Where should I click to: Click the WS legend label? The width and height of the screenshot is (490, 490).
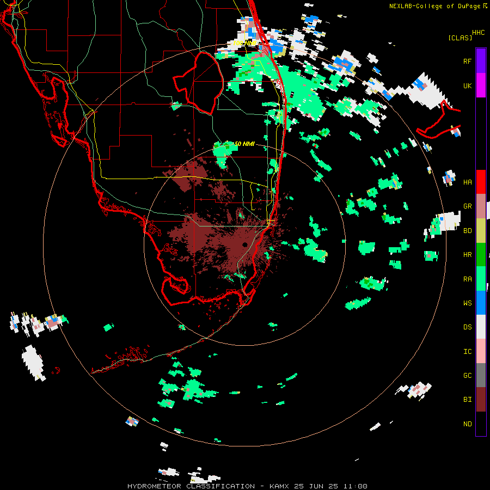[467, 303]
